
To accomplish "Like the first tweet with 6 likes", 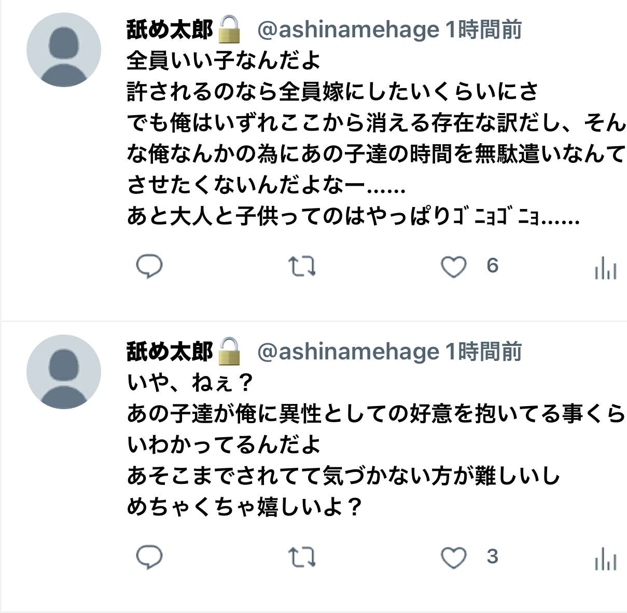I will [454, 267].
